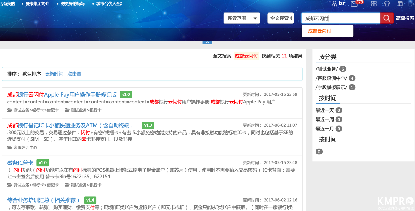Click update time 2017-06-02 12:16
The image size is (415, 211).
(280, 200)
